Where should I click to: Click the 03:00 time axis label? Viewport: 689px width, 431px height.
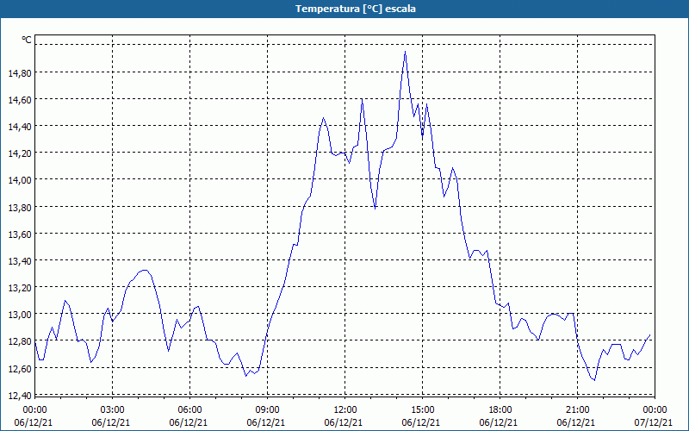point(113,410)
